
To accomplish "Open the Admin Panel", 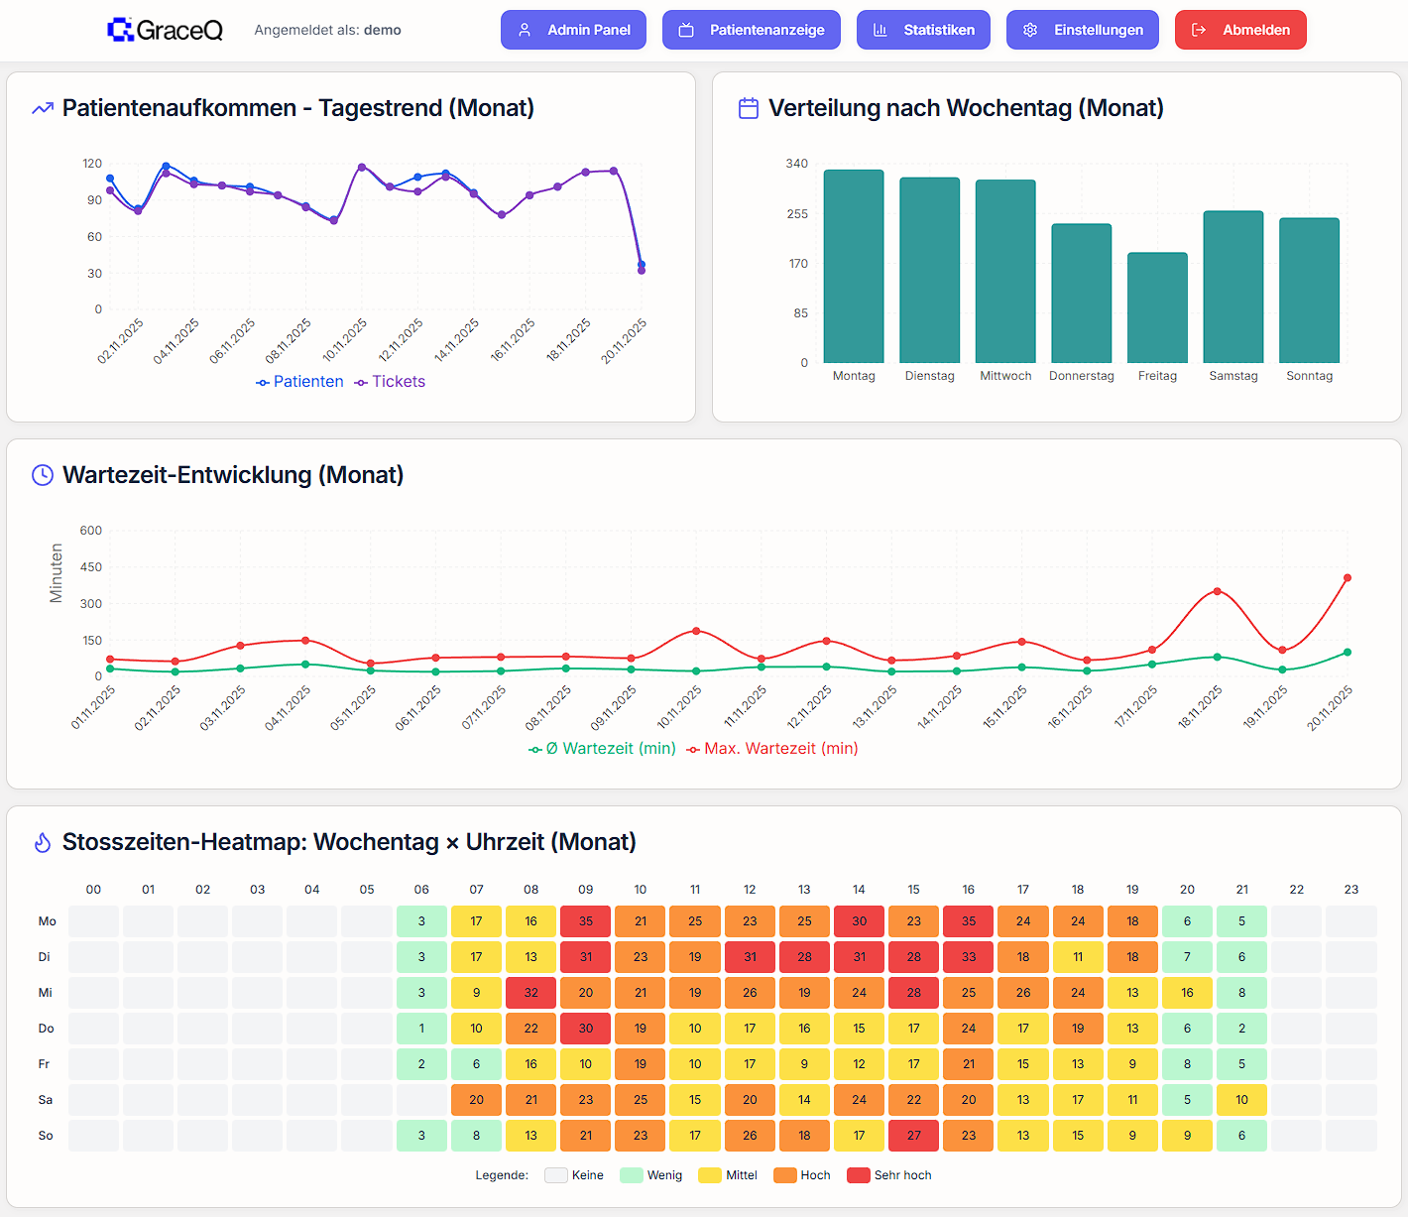I will pos(573,30).
